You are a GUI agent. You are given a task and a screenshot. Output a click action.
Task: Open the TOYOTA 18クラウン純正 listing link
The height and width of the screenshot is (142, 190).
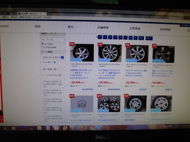(136, 73)
